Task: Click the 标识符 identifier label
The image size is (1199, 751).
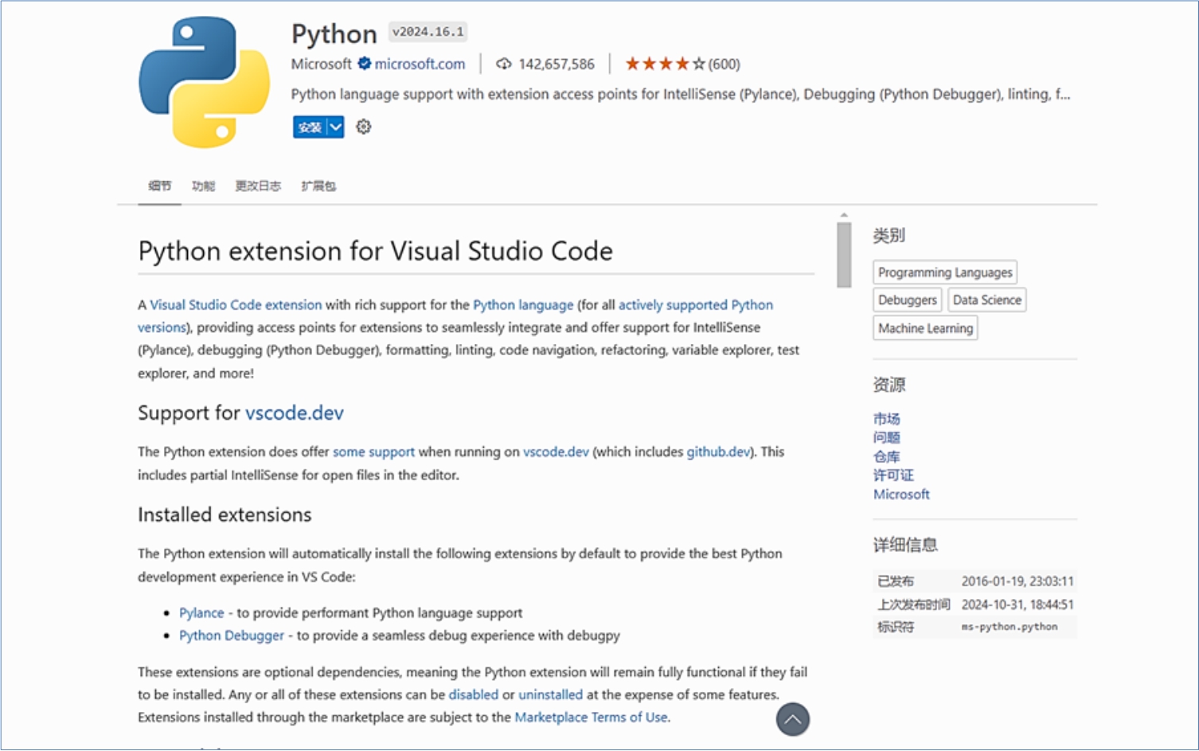Action: click(x=896, y=627)
